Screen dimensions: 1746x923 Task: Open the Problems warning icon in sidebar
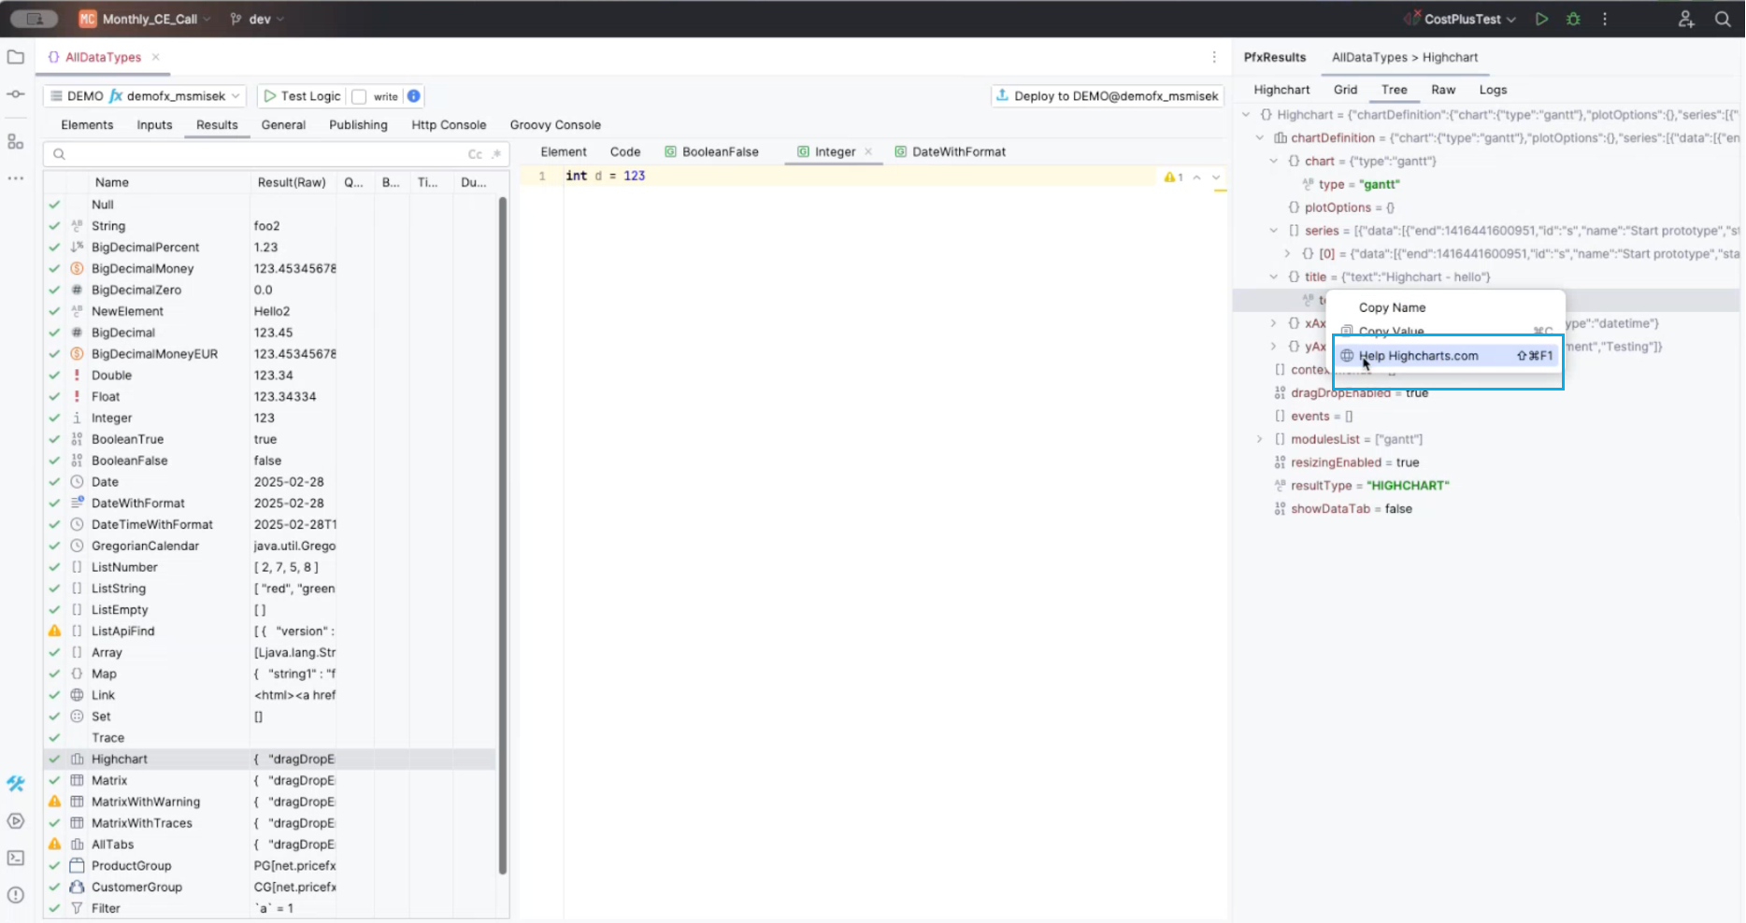click(x=16, y=894)
